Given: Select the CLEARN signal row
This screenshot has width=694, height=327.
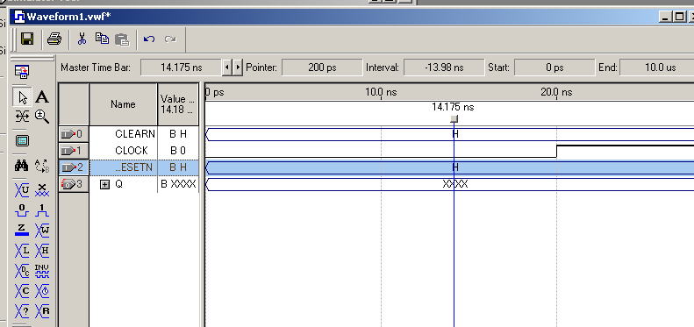Looking at the screenshot, I should (x=129, y=133).
